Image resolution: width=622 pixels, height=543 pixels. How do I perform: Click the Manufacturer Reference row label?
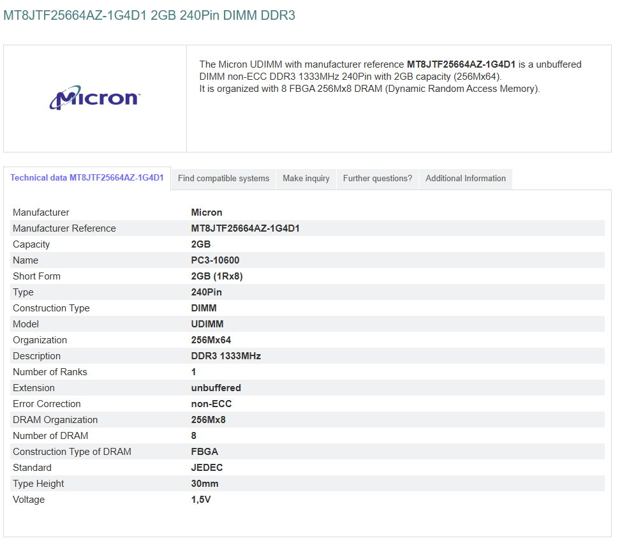coord(64,228)
